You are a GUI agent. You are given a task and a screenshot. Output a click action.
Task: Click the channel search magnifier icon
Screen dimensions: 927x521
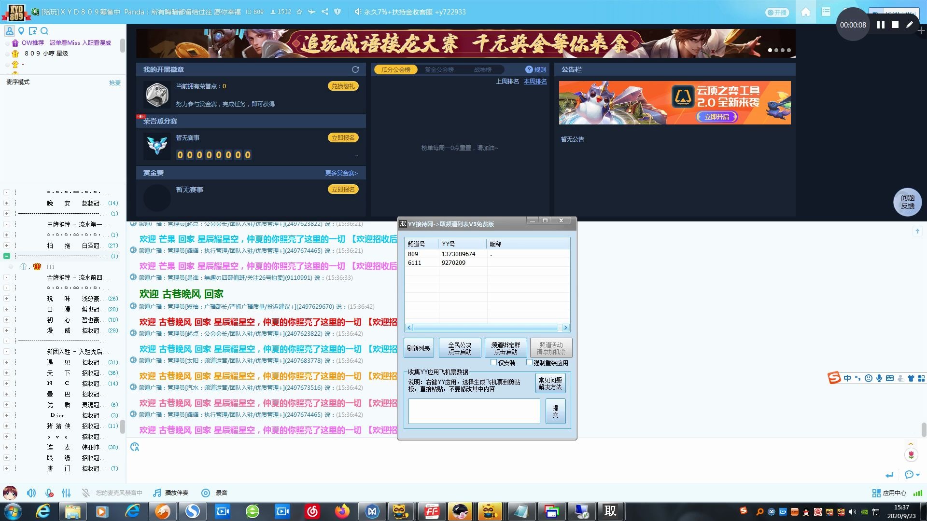(x=44, y=31)
